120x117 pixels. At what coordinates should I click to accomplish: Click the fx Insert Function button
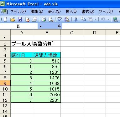coord(59,26)
